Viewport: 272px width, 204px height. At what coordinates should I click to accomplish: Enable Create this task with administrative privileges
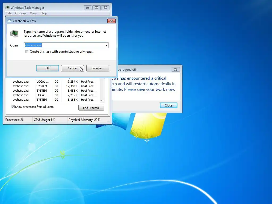pos(27,52)
